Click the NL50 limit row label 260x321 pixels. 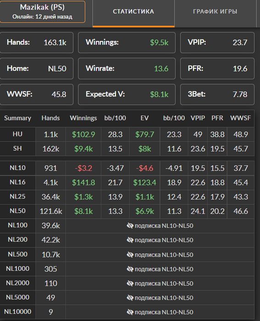[17, 211]
